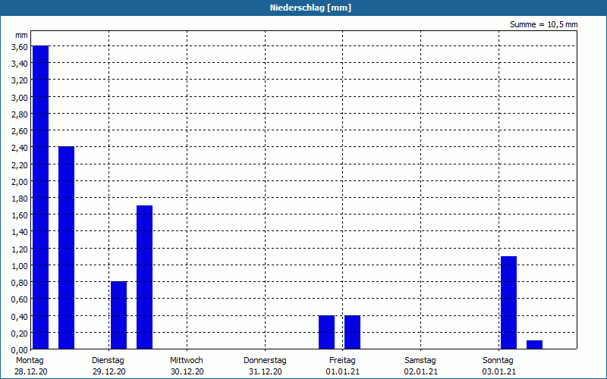
Task: Click the 3,60 y-axis value
Action: point(20,47)
